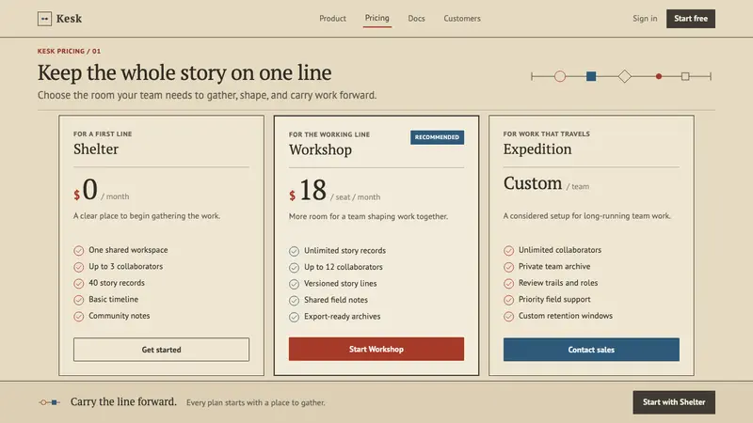Click the footer line-and-square glyph icon

[50, 402]
